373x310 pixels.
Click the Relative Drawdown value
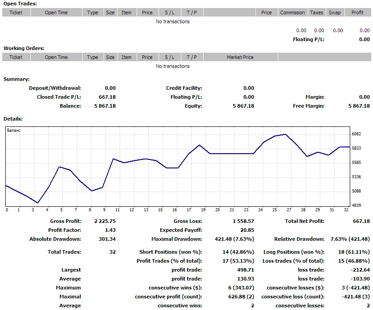pos(350,239)
